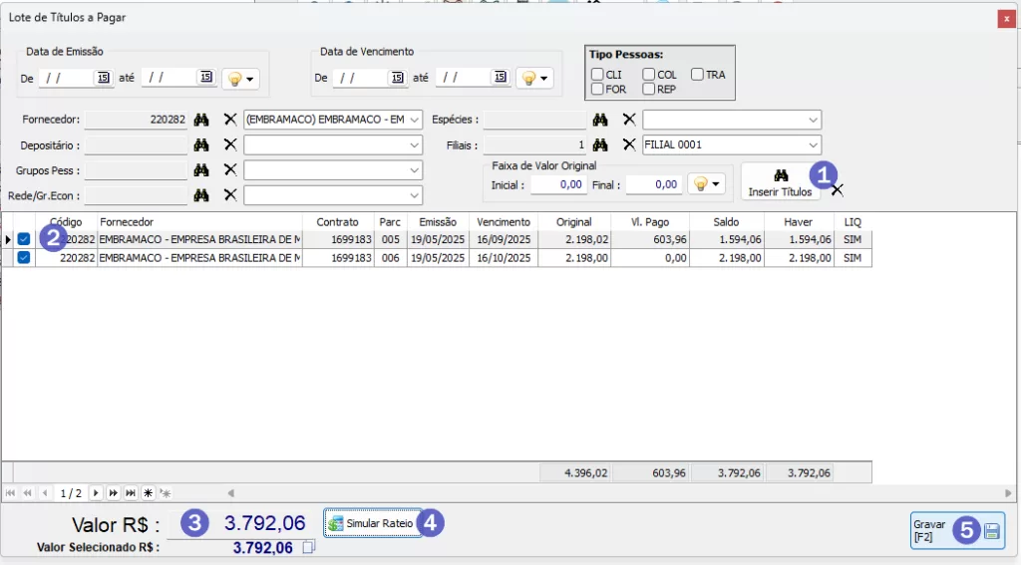The image size is (1021, 565).
Task: Open lightbulb dropdown in Faixa de Valor Original
Action: pyautogui.click(x=705, y=184)
